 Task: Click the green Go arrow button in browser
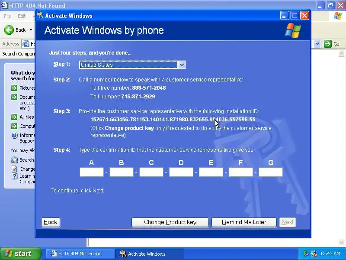pyautogui.click(x=328, y=44)
